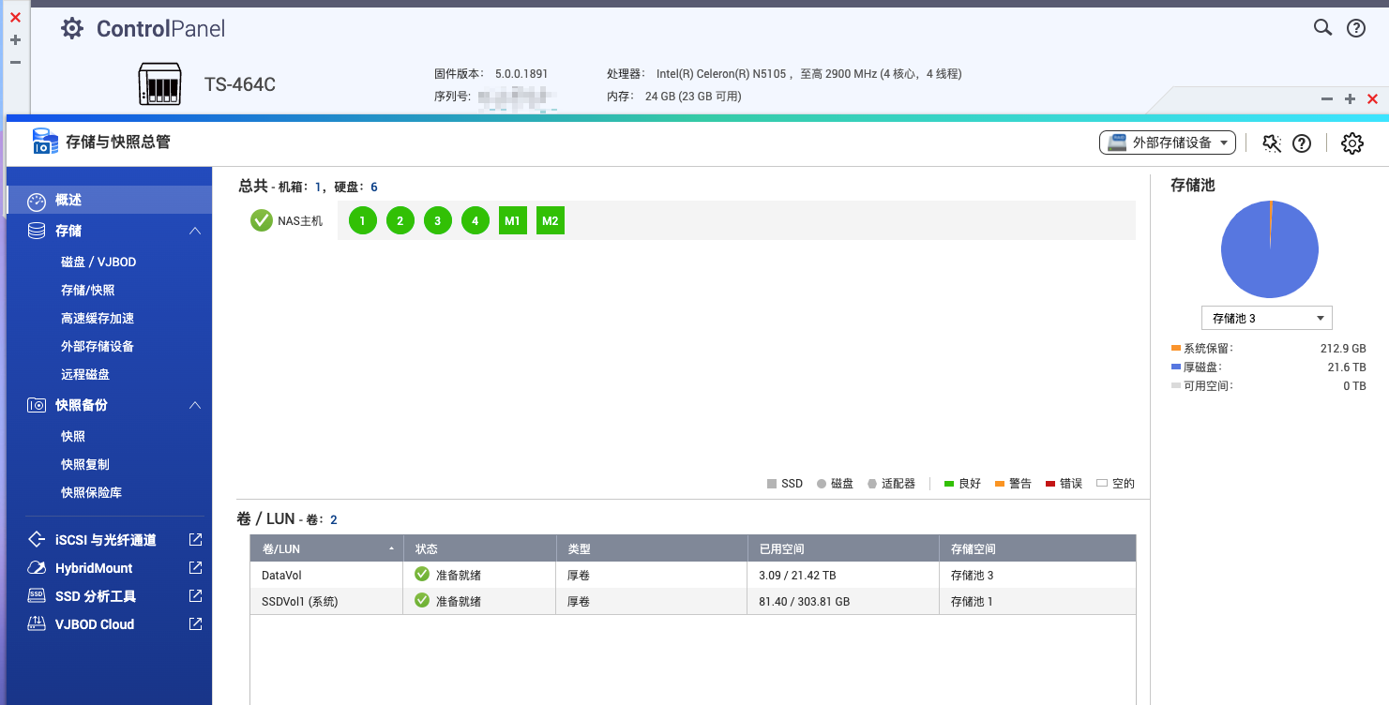1389x705 pixels.
Task: Click the iSCSI sidebar icon
Action: 37,539
